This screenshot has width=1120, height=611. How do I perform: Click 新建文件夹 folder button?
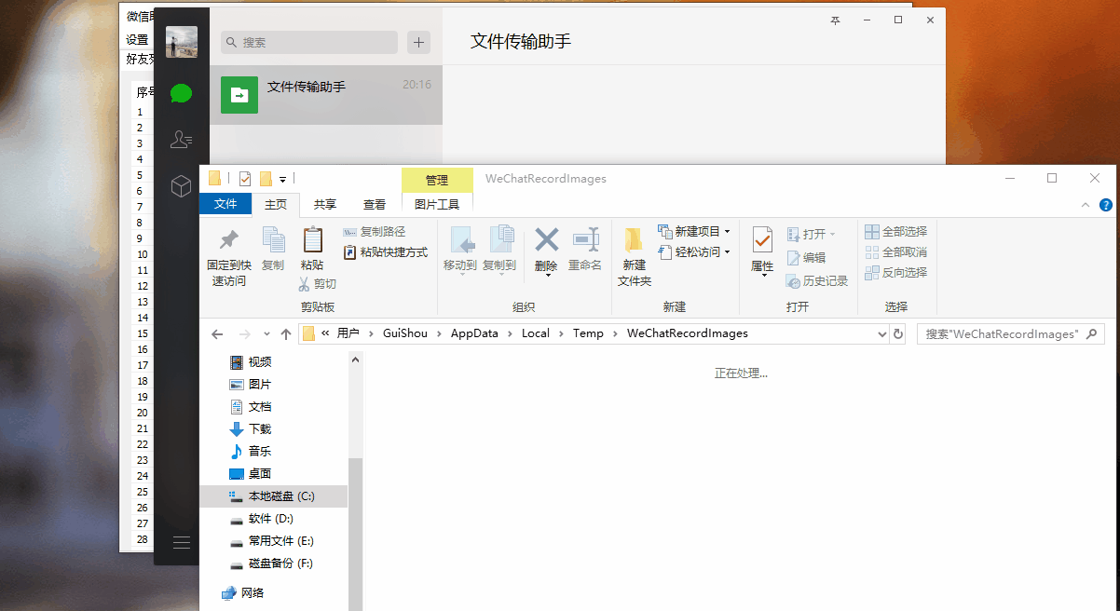coord(635,257)
